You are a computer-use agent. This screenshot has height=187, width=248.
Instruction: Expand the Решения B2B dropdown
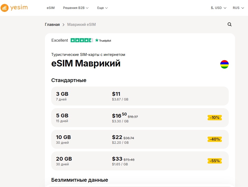pos(76,8)
